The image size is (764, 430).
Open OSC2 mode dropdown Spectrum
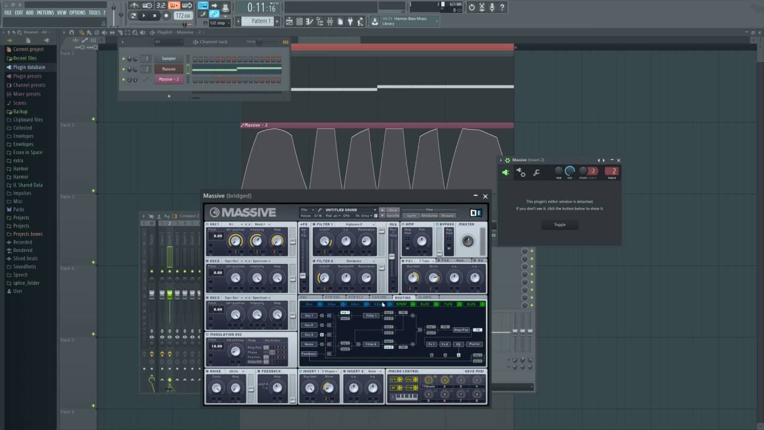(x=262, y=261)
